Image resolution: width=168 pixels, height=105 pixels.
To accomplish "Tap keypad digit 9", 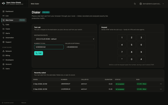I will point(141,52).
